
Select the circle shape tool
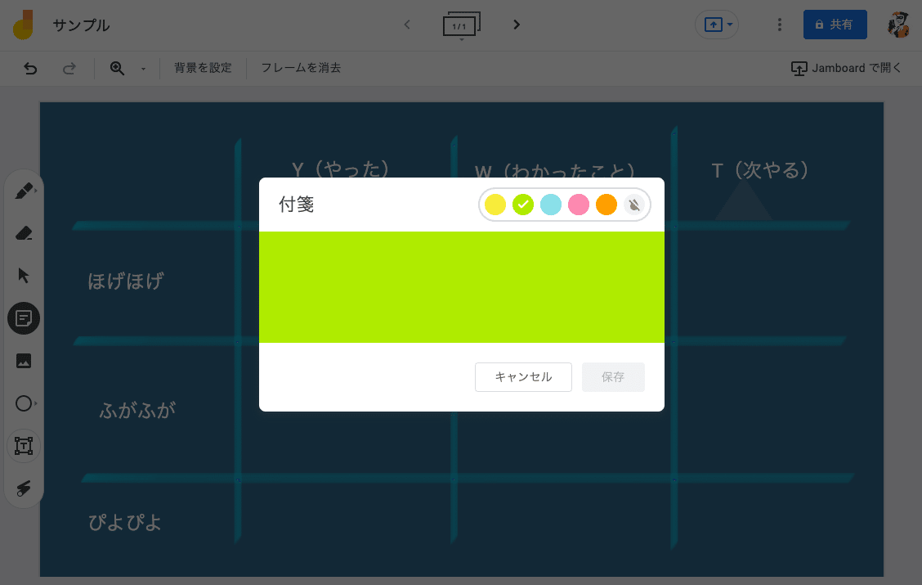[24, 403]
